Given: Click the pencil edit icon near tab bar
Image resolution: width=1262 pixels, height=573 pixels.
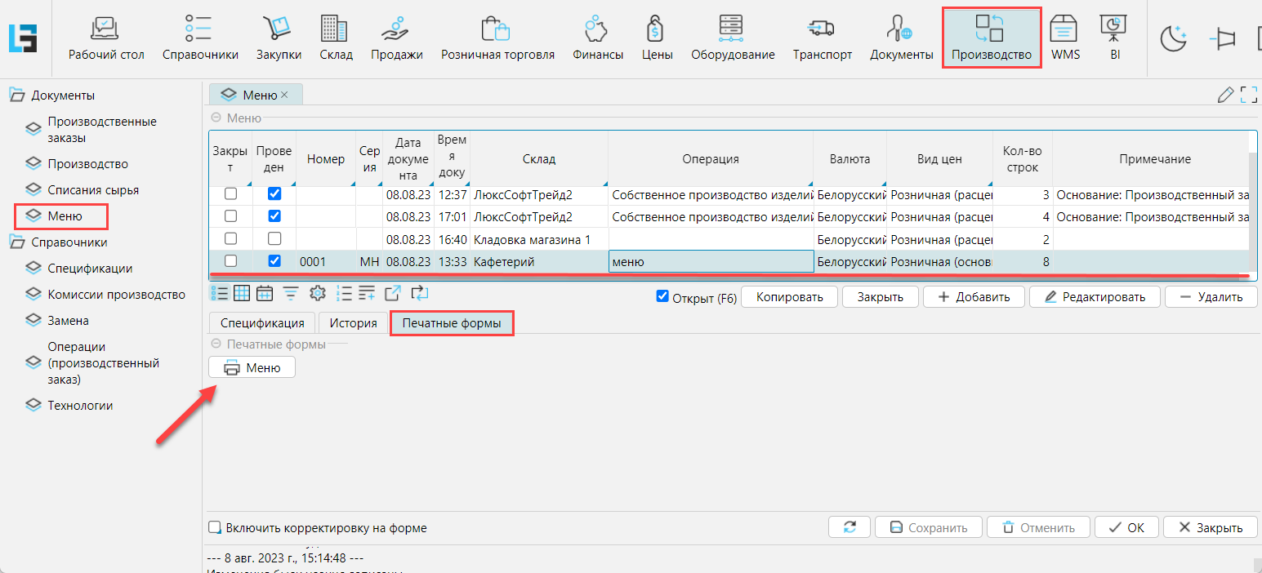Looking at the screenshot, I should [x=1225, y=95].
